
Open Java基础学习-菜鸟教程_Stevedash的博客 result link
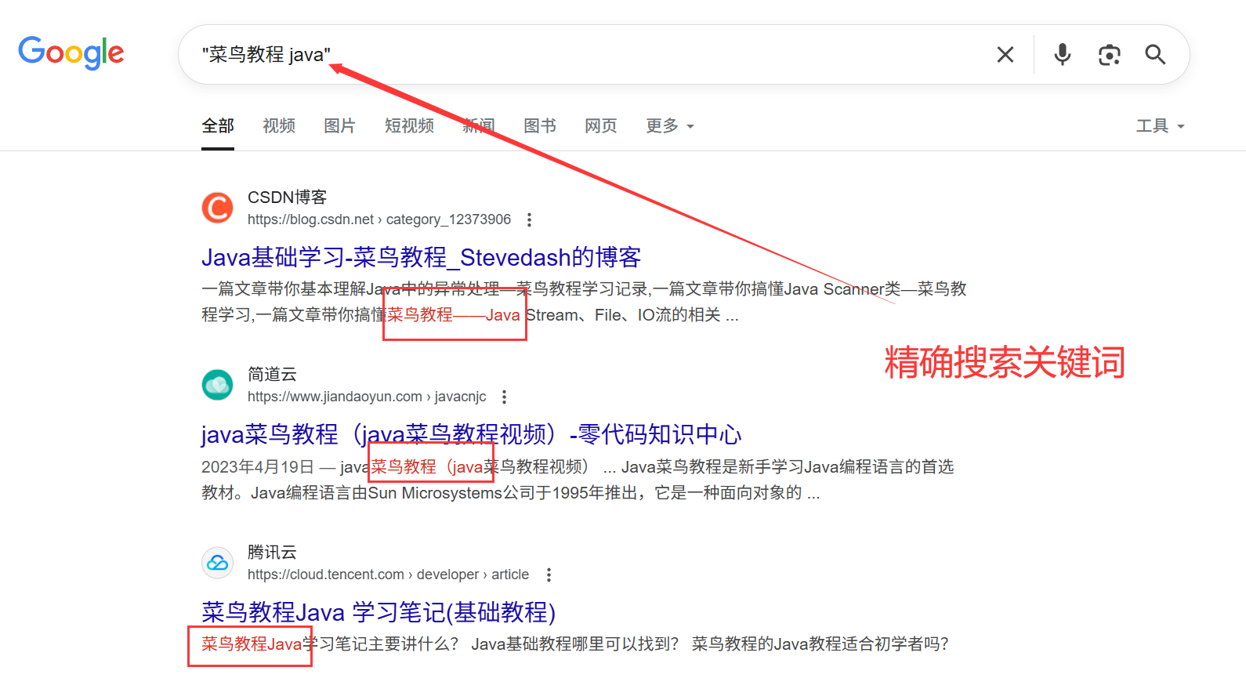421,257
